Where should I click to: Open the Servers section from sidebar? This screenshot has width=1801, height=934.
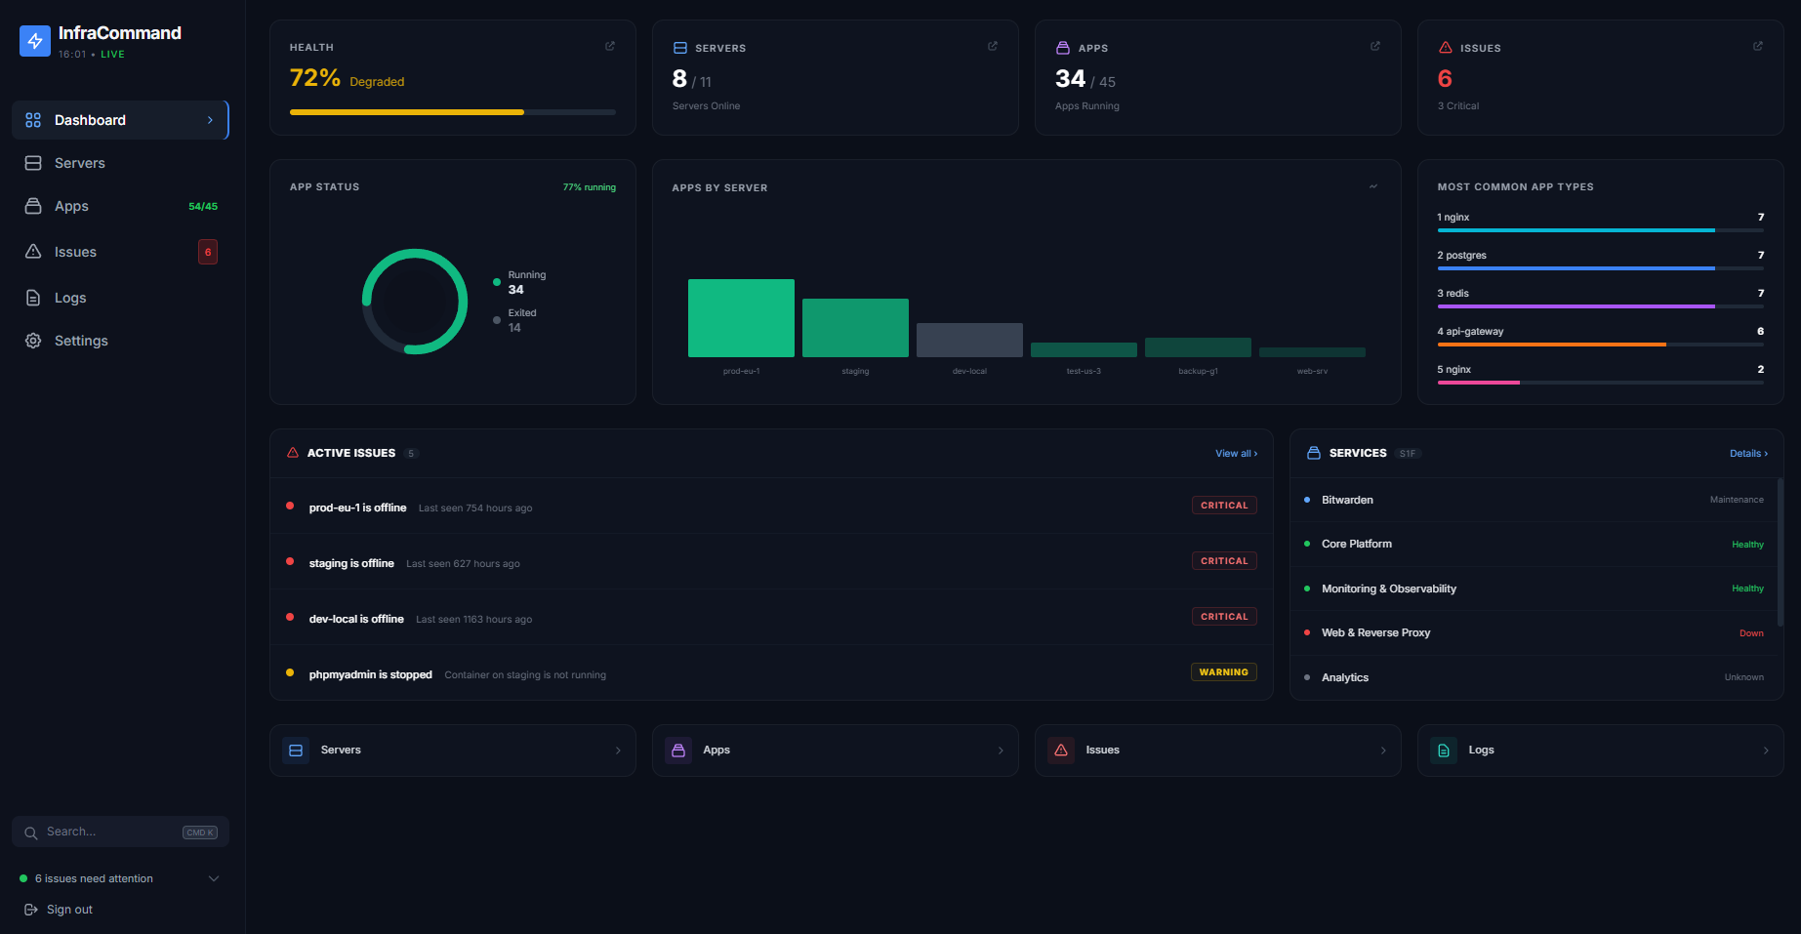click(79, 162)
